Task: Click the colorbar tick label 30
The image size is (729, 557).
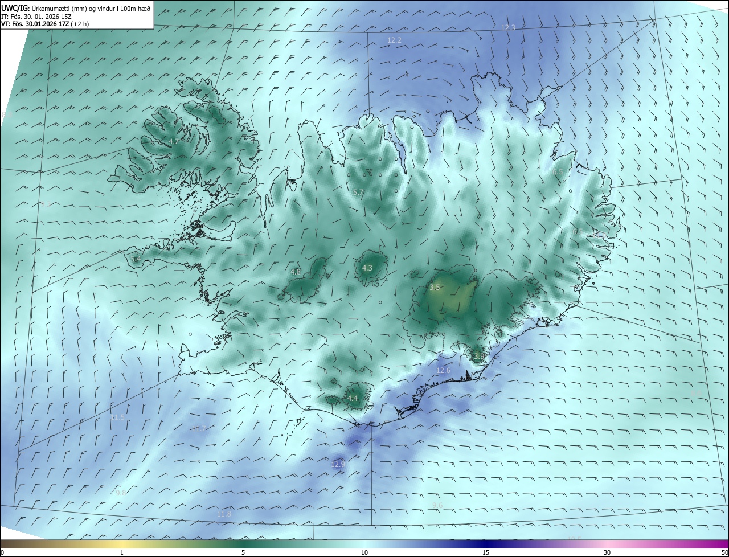Action: coord(607,553)
